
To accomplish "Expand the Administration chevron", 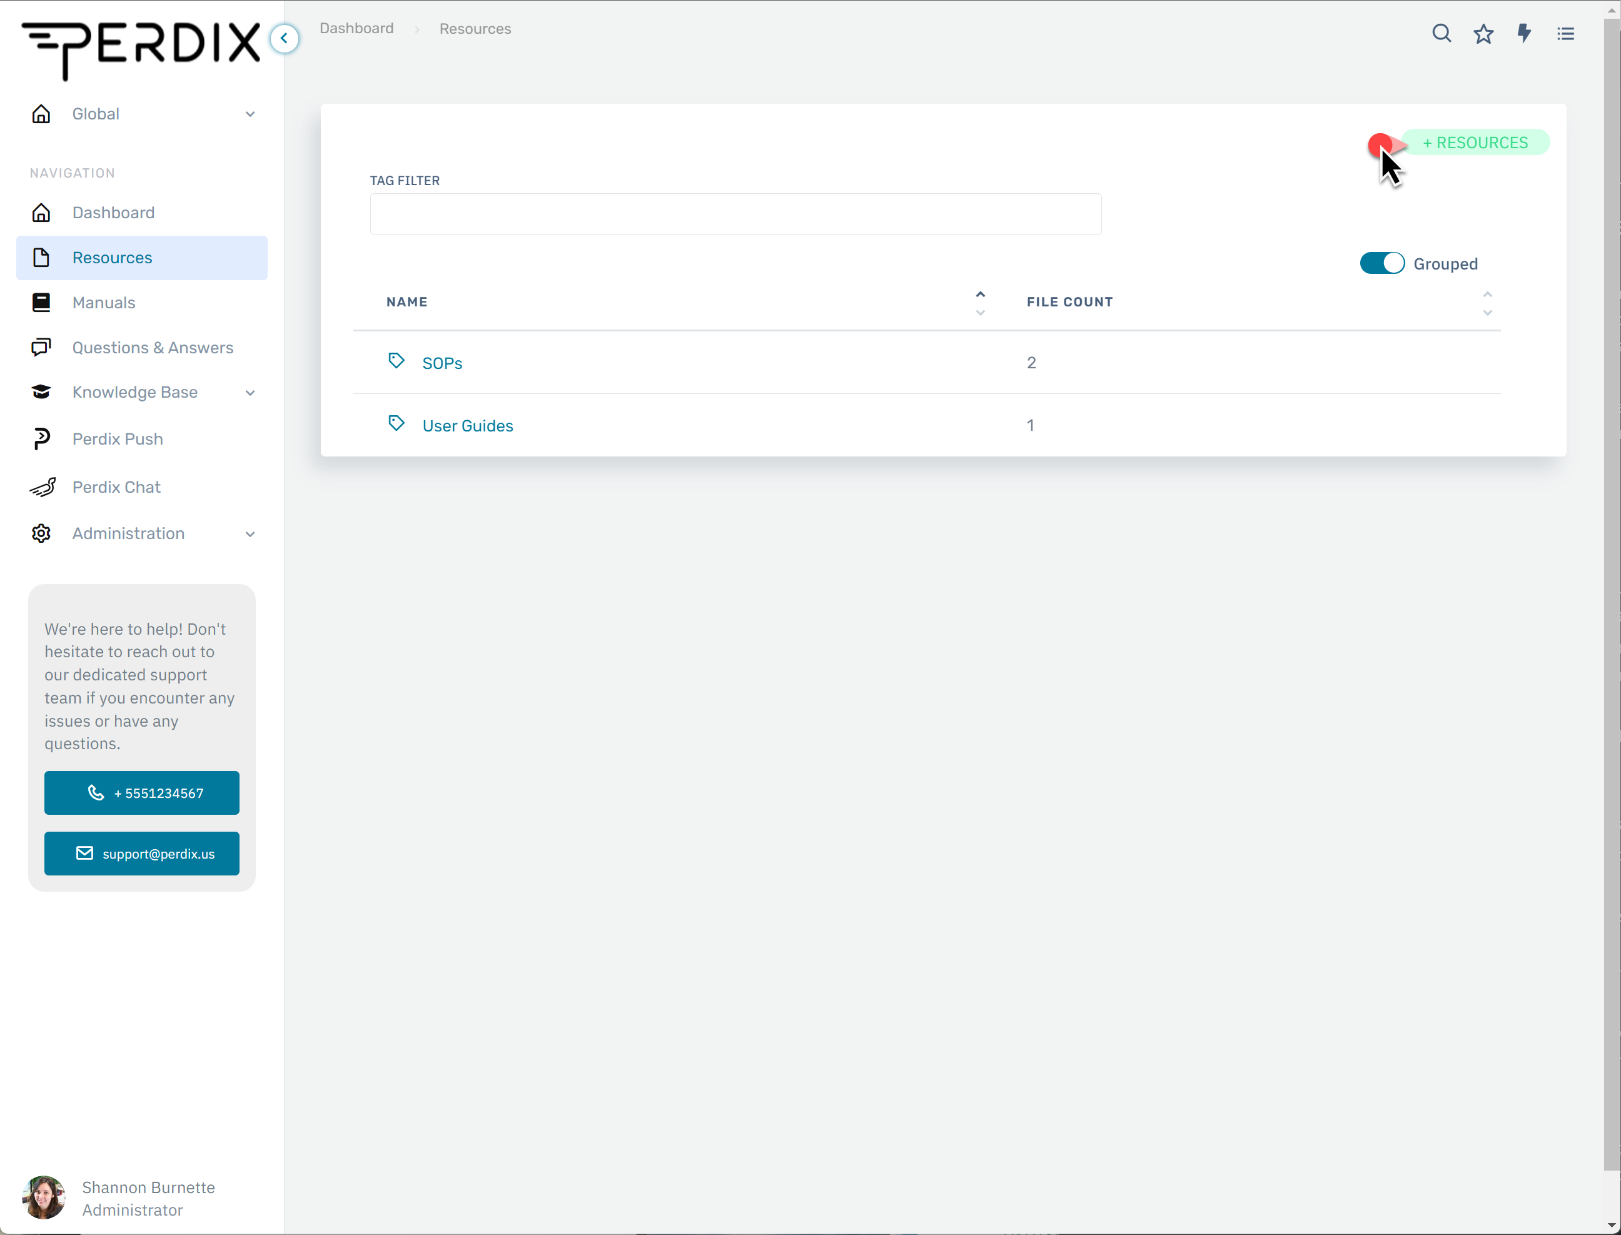I will (250, 533).
